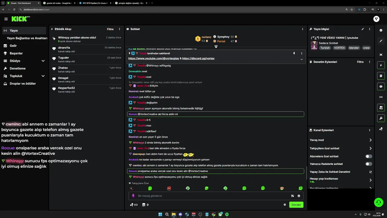
Task: Expand the leaderboard arrow below norlanc
Action: 216,47
